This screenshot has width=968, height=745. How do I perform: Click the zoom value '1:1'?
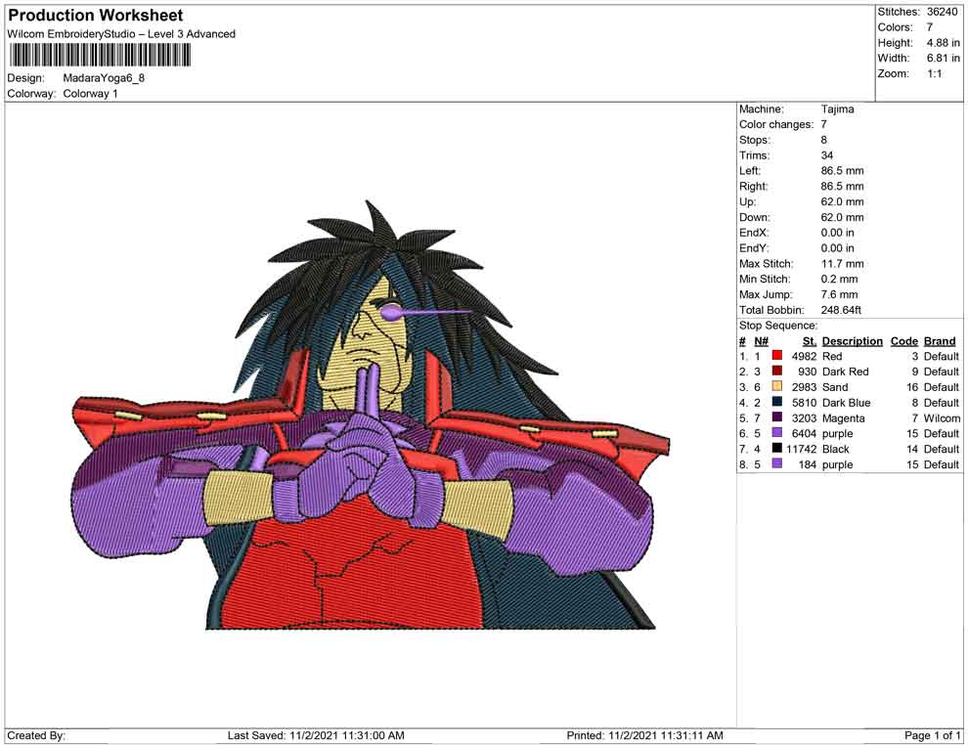934,73
